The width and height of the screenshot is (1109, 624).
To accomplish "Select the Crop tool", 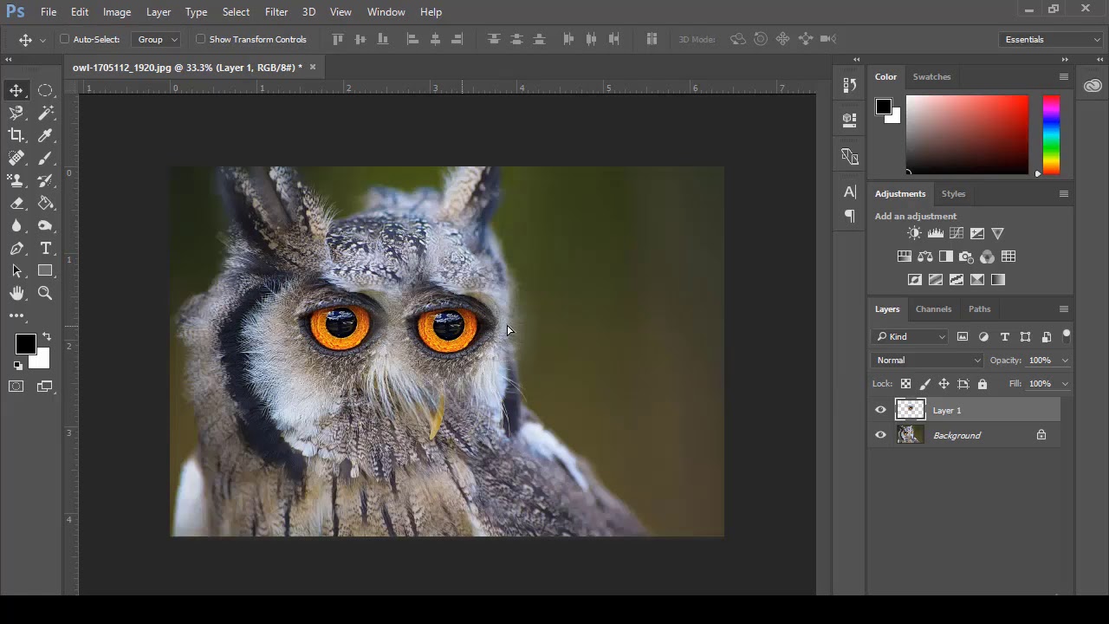I will pos(16,135).
